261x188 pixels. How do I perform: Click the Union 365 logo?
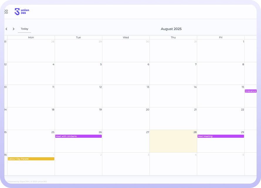click(22, 12)
